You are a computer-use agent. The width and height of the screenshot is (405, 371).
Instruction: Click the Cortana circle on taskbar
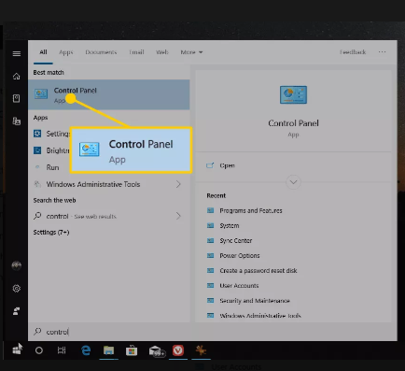39,350
